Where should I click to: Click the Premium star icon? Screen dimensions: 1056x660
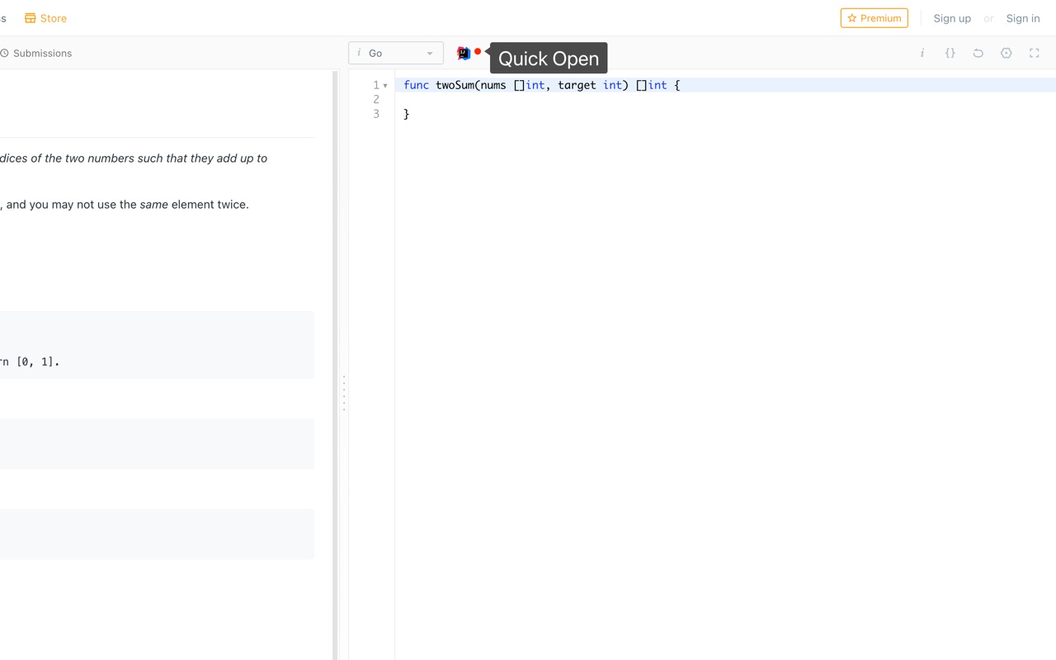(852, 17)
